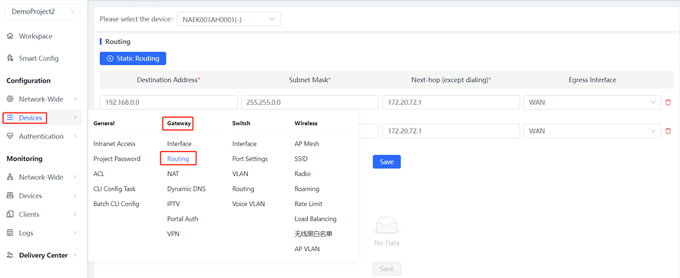The width and height of the screenshot is (680, 278).
Task: Click the Authentication shield icon
Action: (x=10, y=136)
